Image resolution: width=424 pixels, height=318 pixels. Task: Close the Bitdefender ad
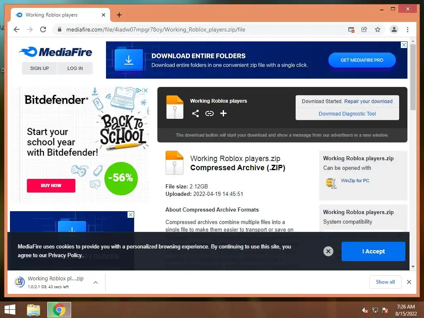click(145, 90)
